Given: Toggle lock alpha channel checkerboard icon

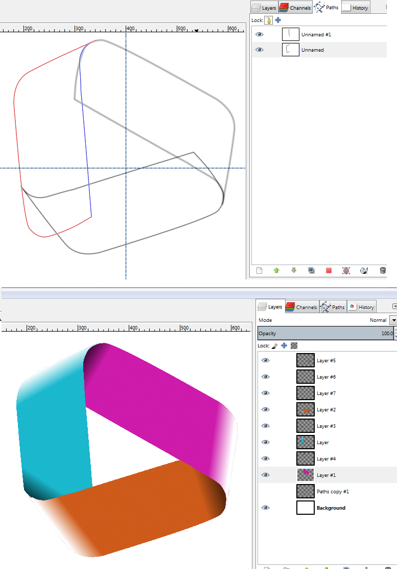Looking at the screenshot, I should 294,346.
